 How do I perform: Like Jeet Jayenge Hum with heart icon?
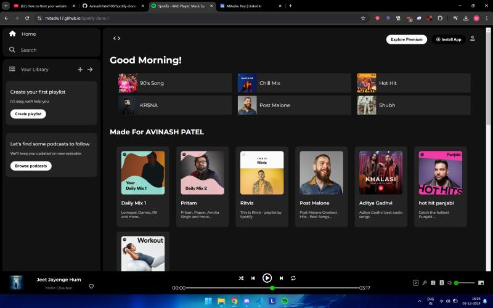91,286
